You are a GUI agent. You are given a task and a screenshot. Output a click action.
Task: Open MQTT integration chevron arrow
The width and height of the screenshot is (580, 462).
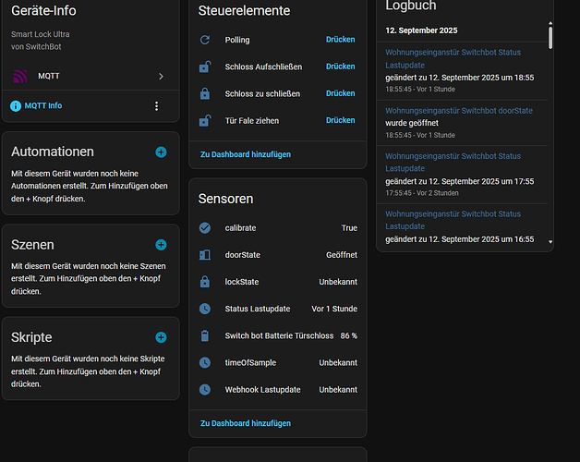pos(161,77)
